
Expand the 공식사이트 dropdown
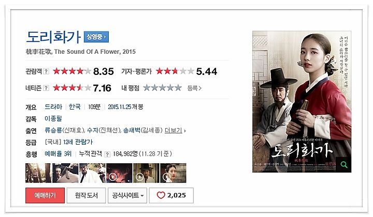click(127, 195)
